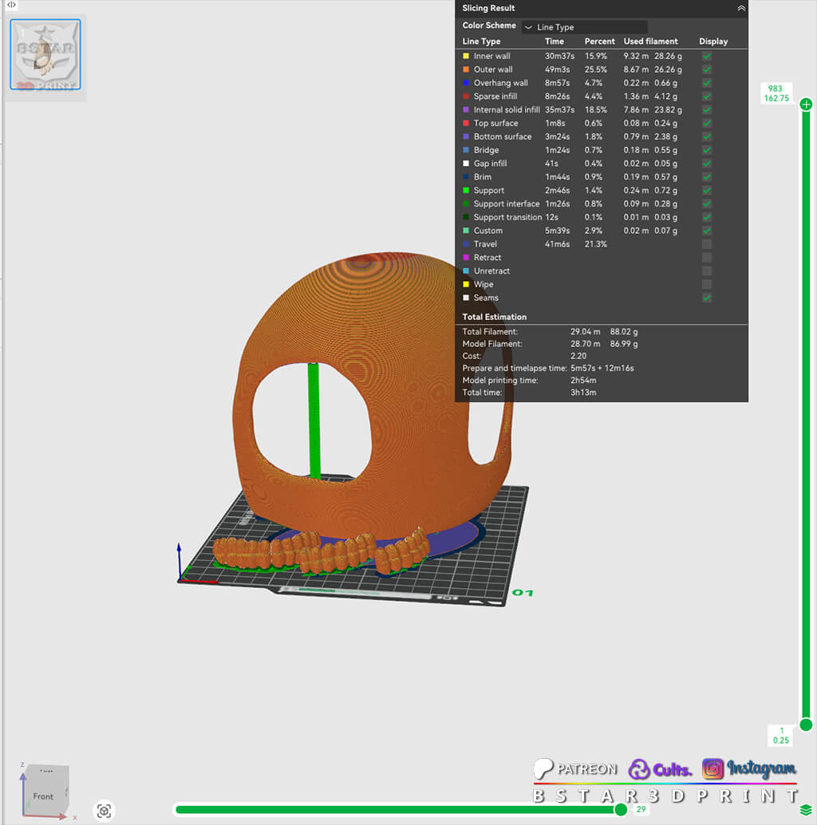Click the Brim row label
Screen dimensions: 817x825
pos(483,177)
